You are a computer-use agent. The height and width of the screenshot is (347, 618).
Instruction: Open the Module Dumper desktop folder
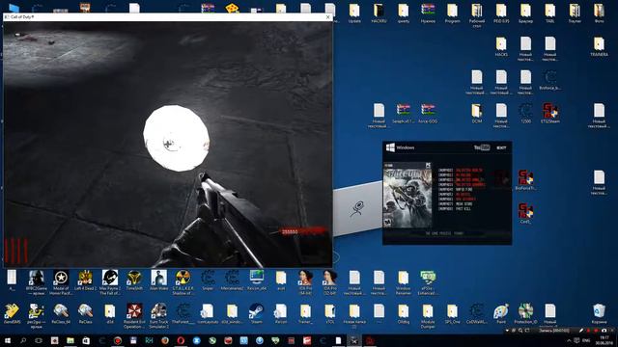click(427, 315)
